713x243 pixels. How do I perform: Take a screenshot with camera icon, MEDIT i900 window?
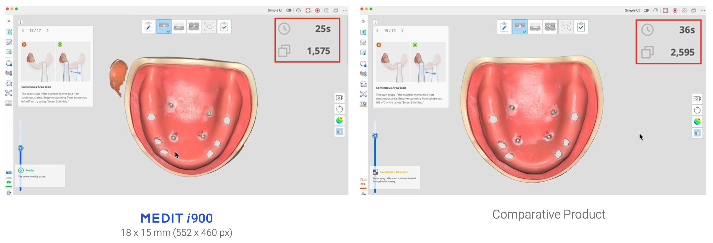pyautogui.click(x=327, y=10)
